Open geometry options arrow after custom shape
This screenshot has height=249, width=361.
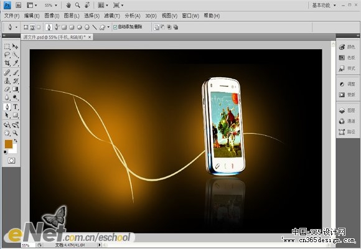[108, 27]
